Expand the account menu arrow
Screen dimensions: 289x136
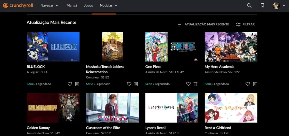284,6
